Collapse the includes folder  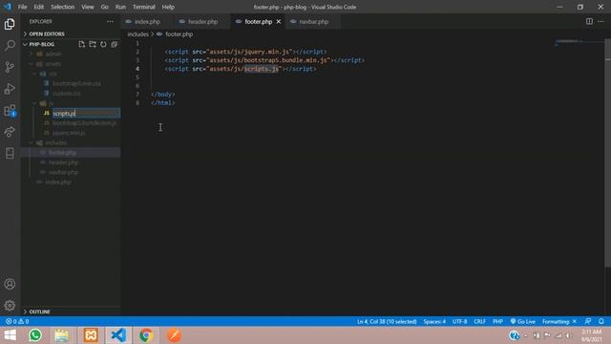click(x=55, y=142)
